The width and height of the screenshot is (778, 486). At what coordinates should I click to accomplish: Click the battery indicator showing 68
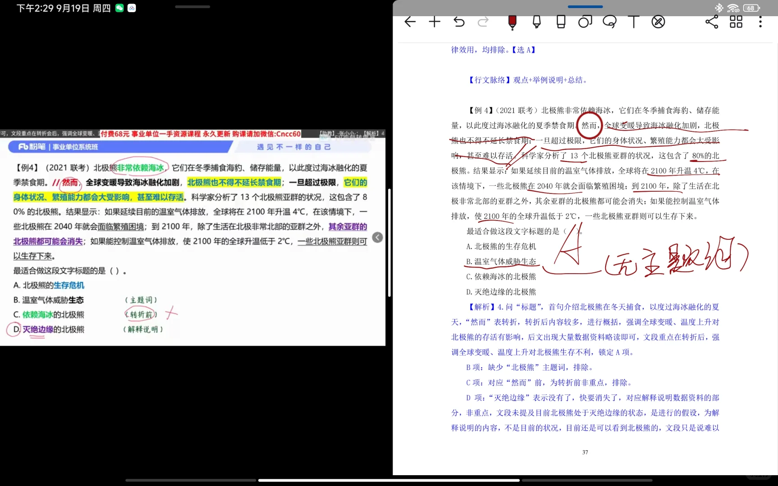click(x=751, y=8)
